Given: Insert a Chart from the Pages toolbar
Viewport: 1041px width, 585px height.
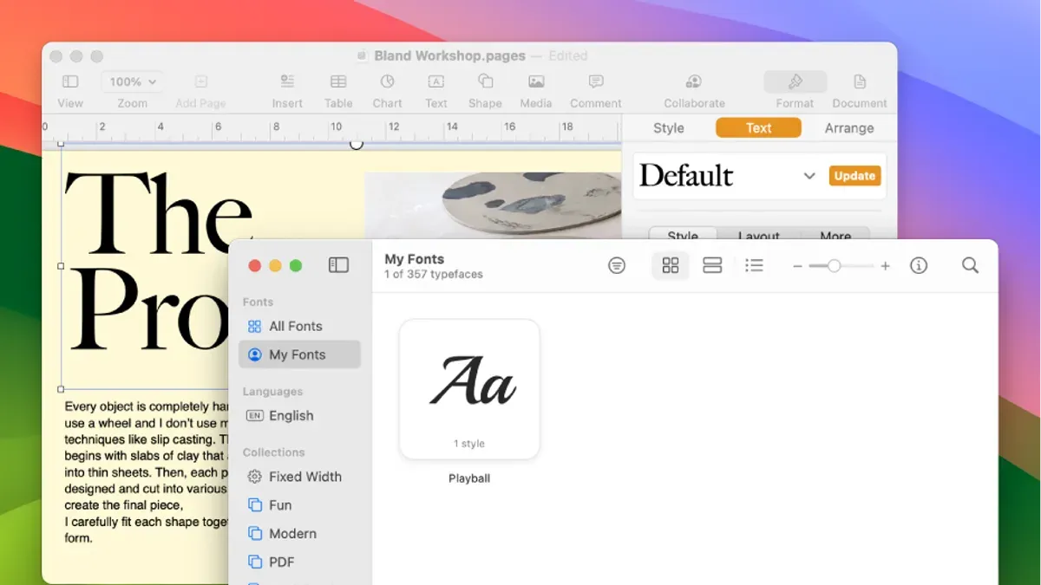Looking at the screenshot, I should (x=388, y=81).
